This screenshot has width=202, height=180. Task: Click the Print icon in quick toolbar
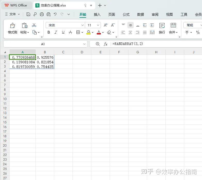click(42, 14)
